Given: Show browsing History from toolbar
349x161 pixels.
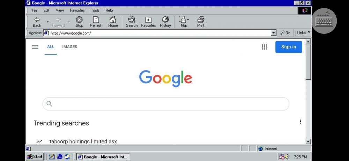Looking at the screenshot, I should click(165, 22).
